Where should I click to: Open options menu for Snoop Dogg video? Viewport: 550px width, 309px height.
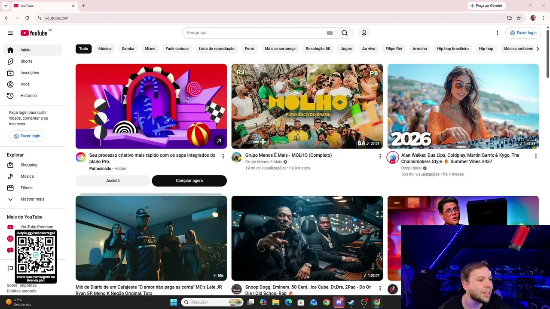(380, 288)
